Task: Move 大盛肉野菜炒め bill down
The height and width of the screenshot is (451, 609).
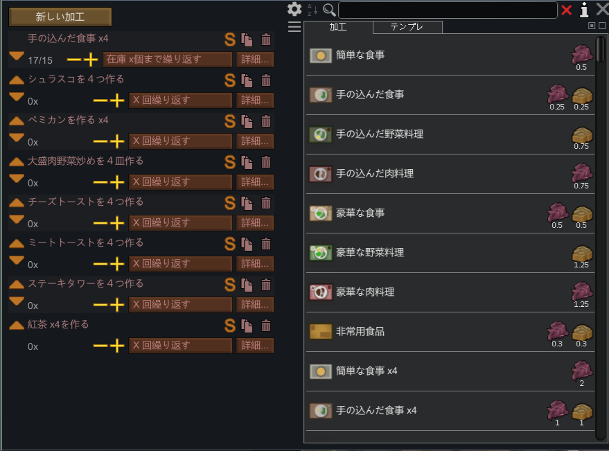Action: (x=17, y=178)
